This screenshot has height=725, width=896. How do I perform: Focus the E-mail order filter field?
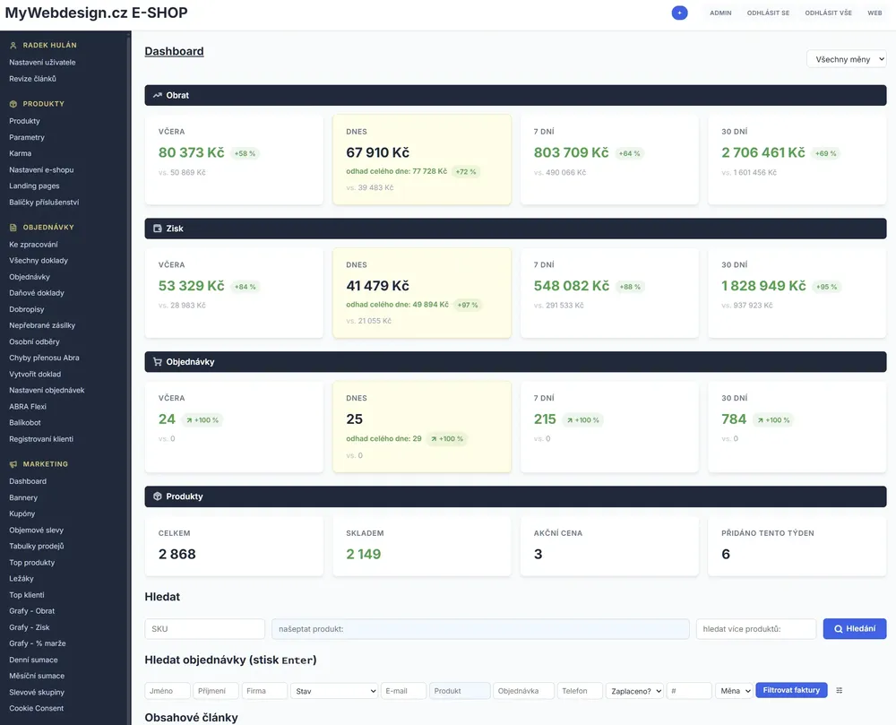[403, 691]
